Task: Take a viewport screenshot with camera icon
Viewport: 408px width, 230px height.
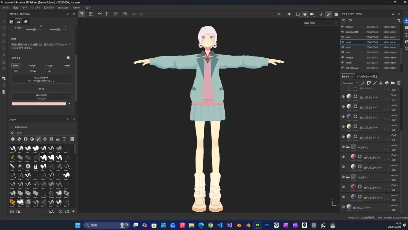Action: point(336,14)
